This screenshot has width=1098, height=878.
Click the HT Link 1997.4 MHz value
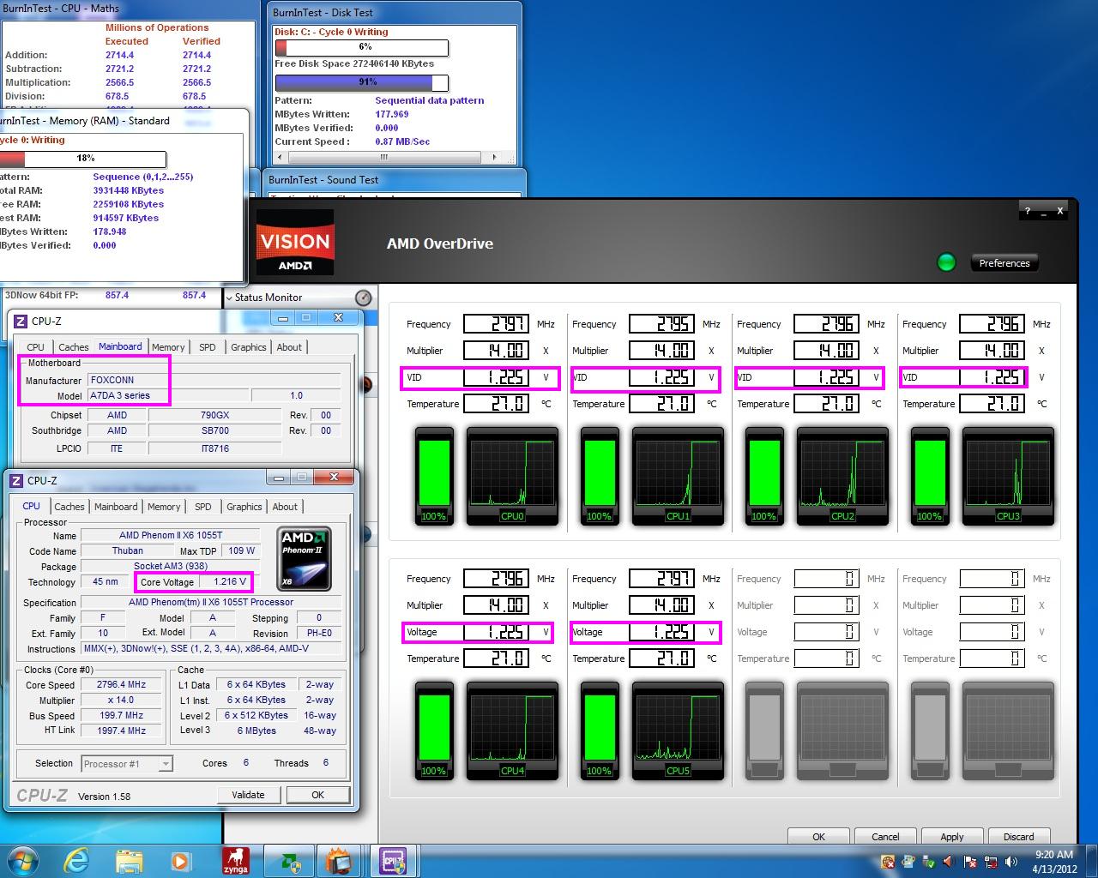pyautogui.click(x=121, y=731)
